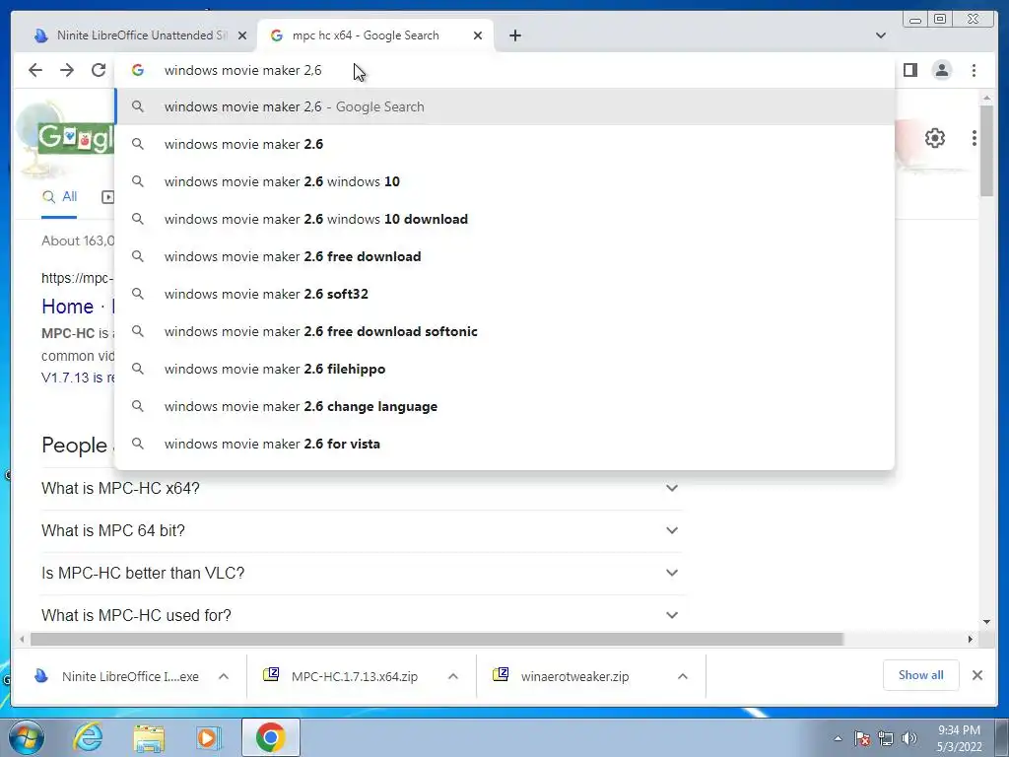1009x757 pixels.
Task: Open the Chrome profile avatar menu
Action: [x=942, y=70]
